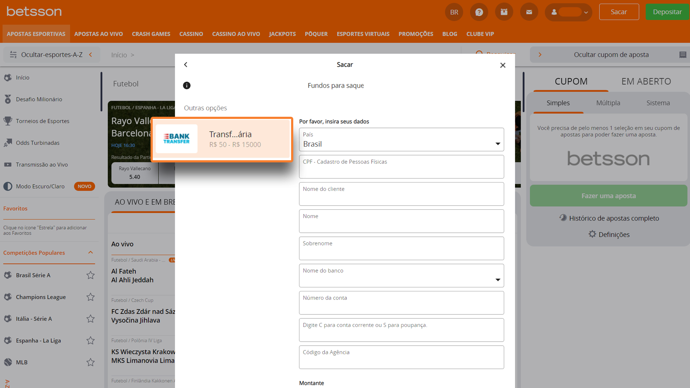
Task: Open Cassino ao Vivo menu item
Action: [236, 34]
